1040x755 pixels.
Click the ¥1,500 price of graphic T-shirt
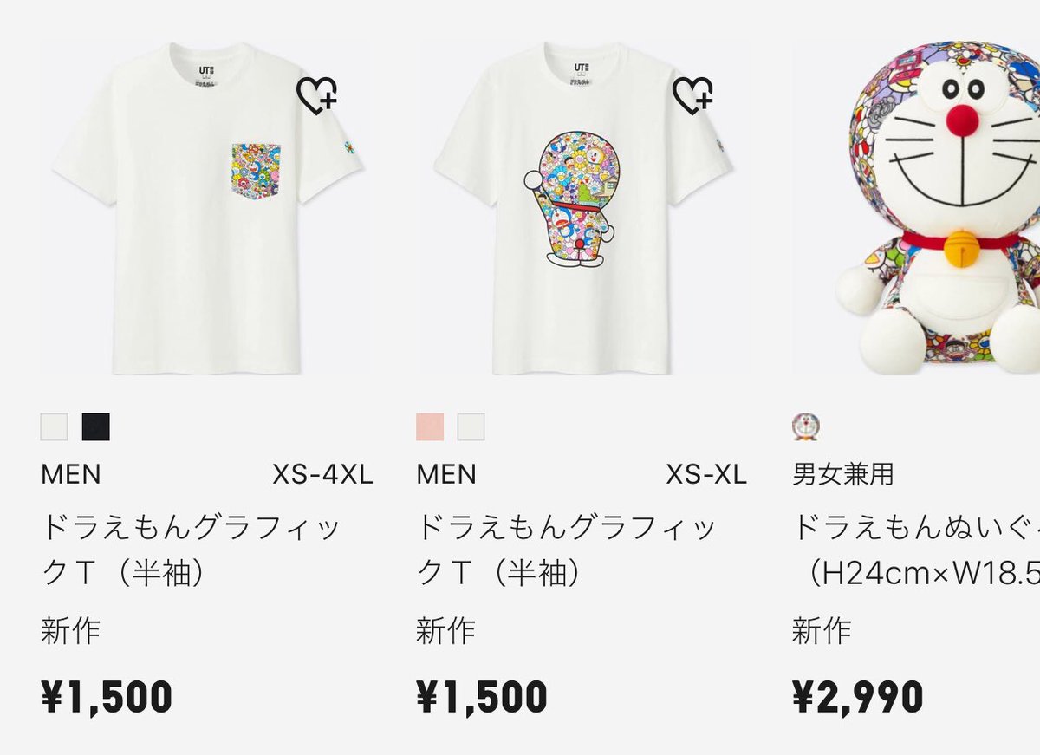482,696
